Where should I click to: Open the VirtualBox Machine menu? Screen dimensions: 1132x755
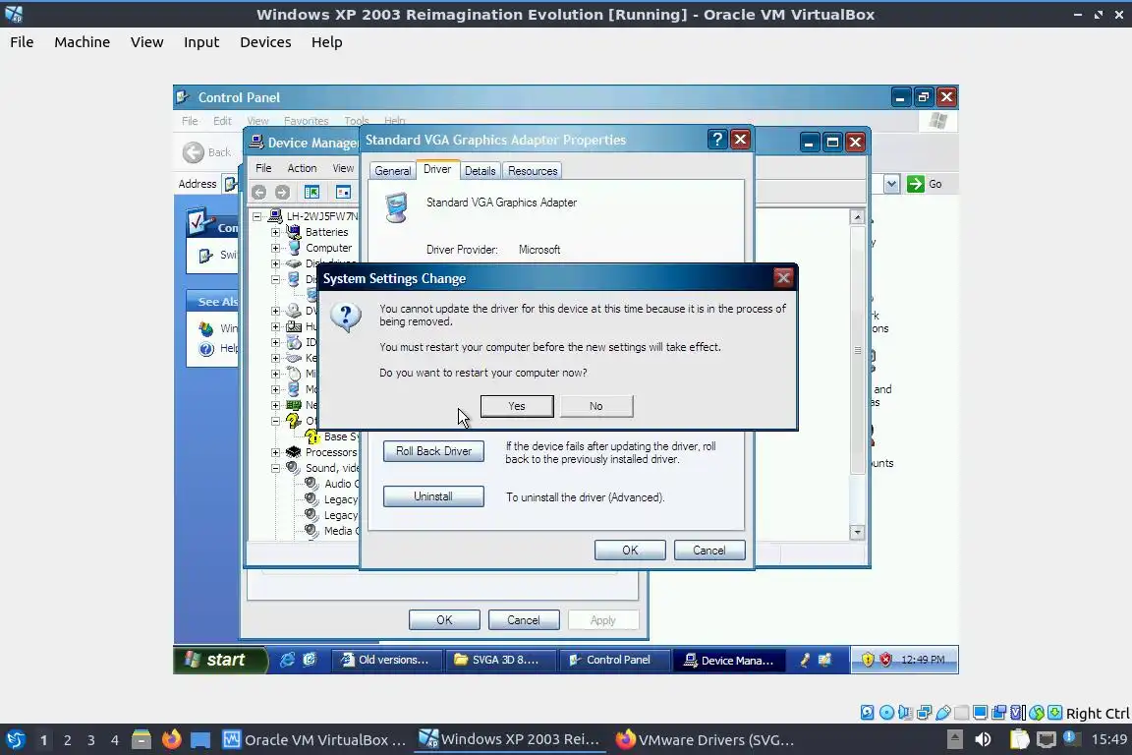(83, 42)
